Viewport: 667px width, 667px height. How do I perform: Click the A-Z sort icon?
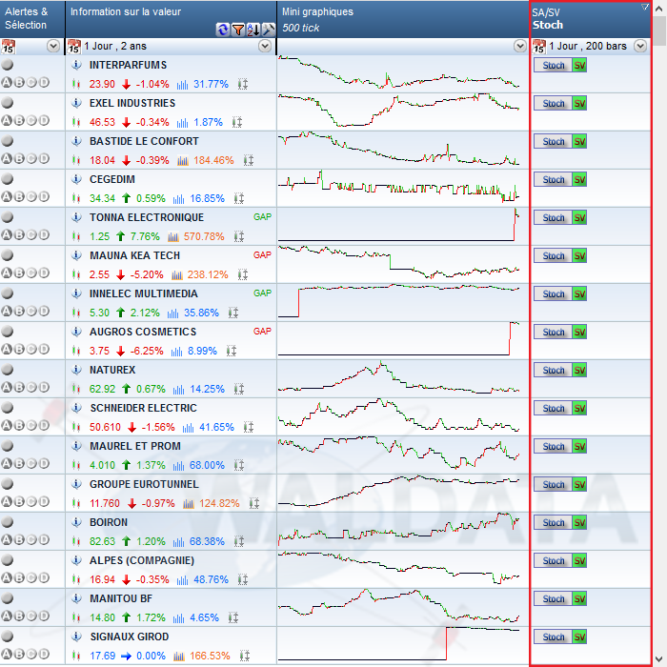tap(253, 30)
